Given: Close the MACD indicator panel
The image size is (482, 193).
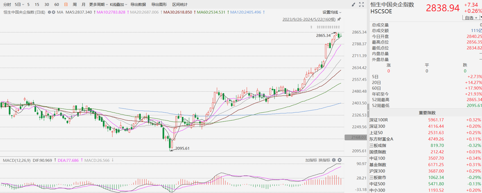Looking at the screenshot, I should click(339, 160).
